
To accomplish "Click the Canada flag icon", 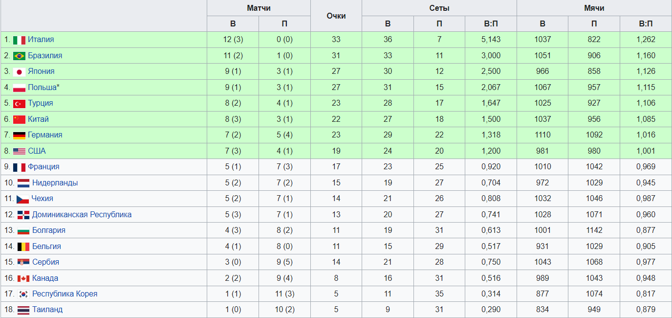I will pos(23,278).
